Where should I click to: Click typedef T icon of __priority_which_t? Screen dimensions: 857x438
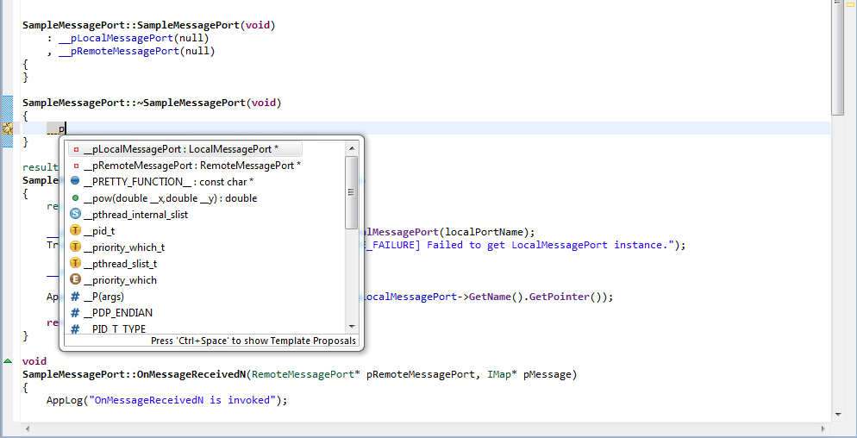75,247
